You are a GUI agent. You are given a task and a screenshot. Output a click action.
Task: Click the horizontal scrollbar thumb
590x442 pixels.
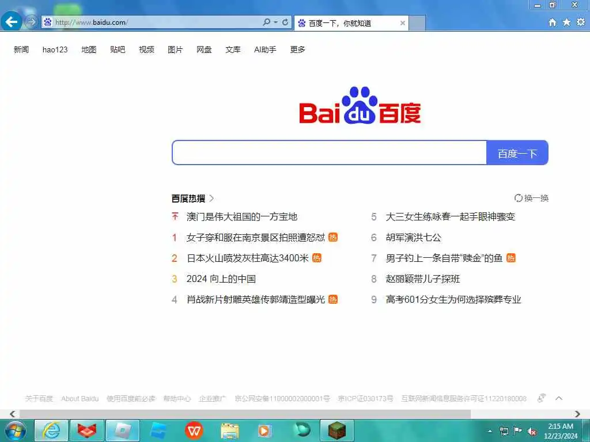tap(245, 414)
